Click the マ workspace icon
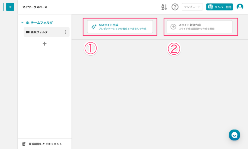This screenshot has width=248, height=149. (x=10, y=7)
